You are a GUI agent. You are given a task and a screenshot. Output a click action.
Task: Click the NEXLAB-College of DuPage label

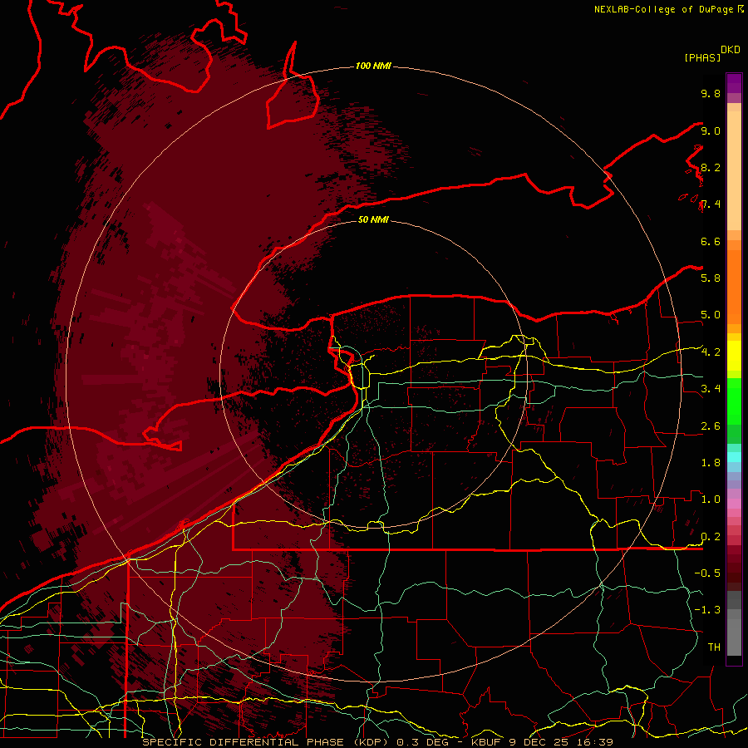coord(663,9)
